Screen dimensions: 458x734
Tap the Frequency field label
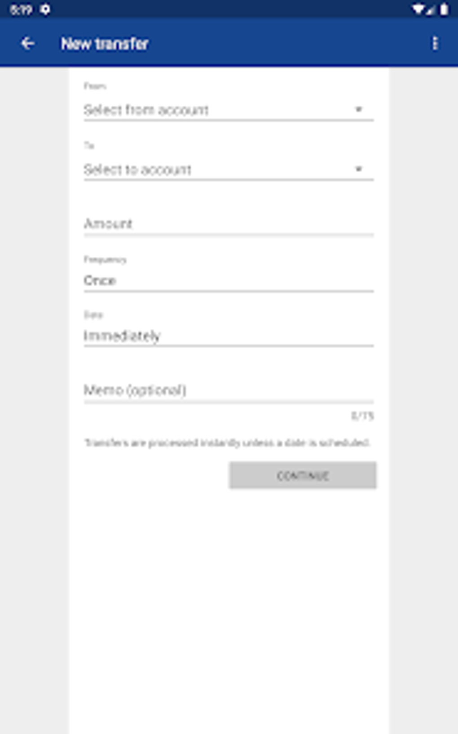click(x=105, y=260)
